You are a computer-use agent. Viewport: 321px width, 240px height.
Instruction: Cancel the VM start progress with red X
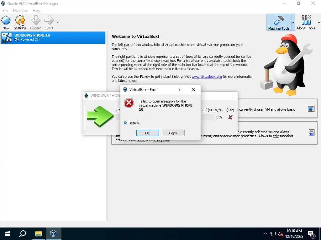pyautogui.click(x=230, y=117)
